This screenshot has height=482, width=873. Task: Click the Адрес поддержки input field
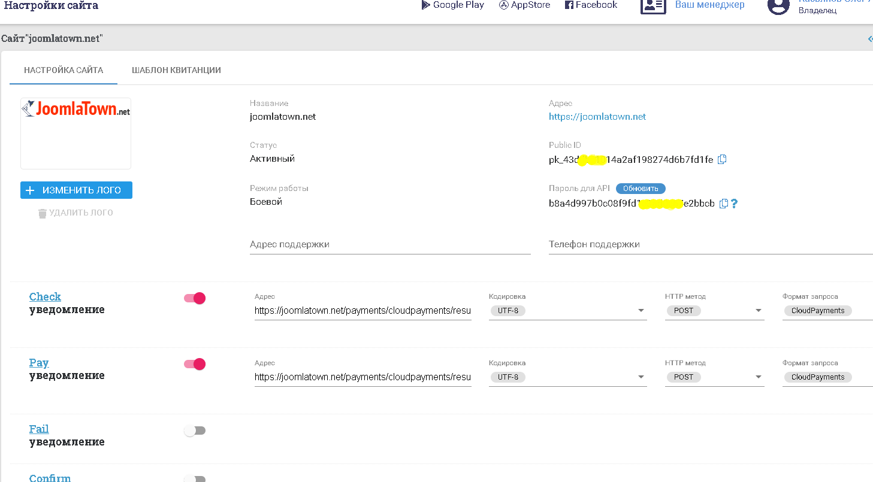390,244
